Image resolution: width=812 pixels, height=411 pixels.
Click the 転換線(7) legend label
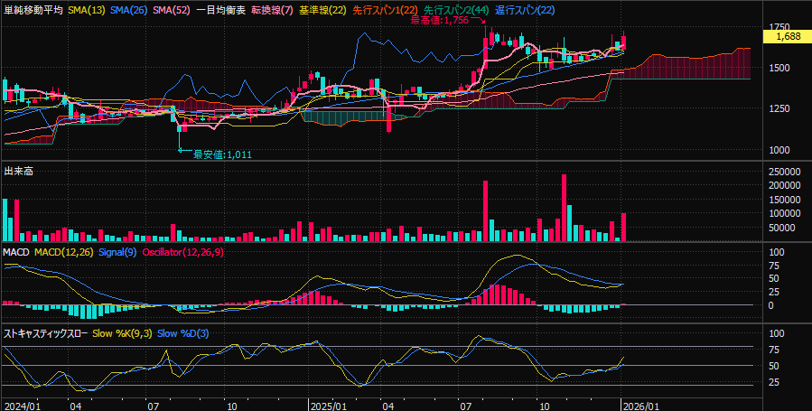tap(272, 8)
